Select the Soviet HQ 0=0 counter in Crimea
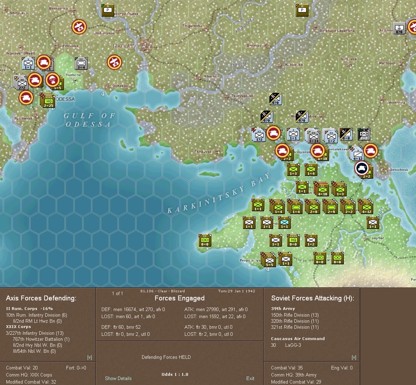 293,241
